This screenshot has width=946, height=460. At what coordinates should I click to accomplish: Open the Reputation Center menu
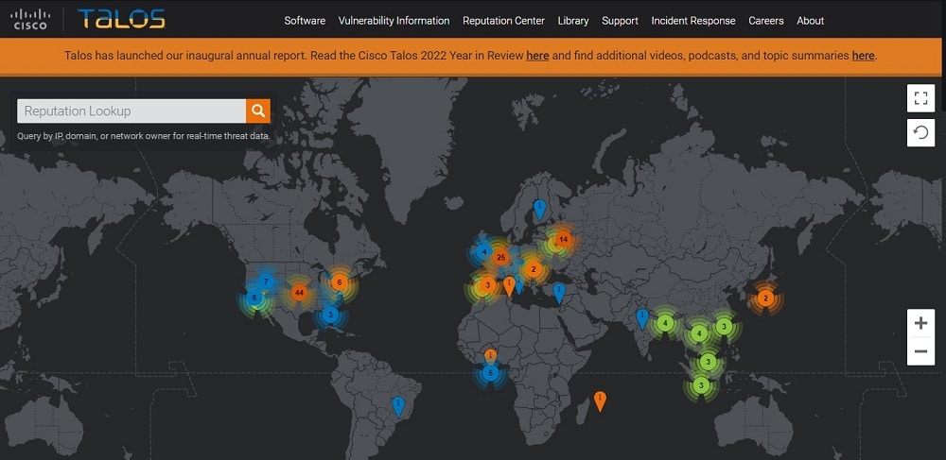504,21
